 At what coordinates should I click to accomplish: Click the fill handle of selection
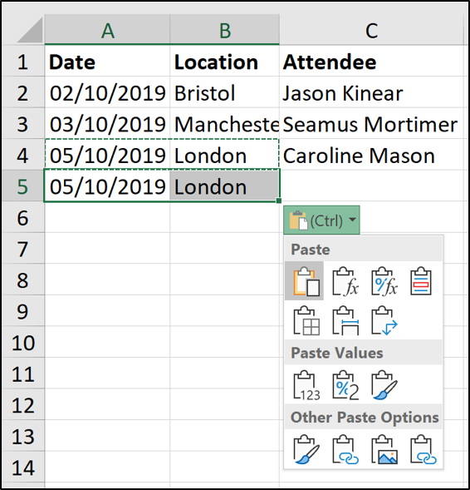279,200
